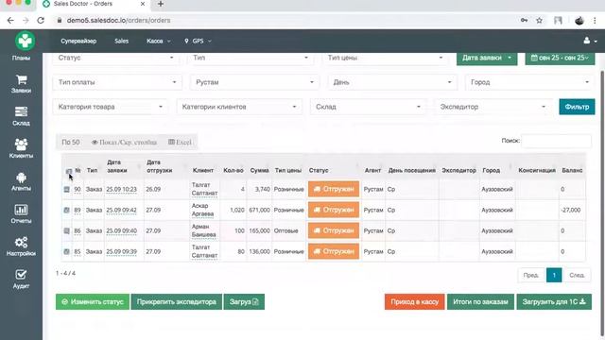Click Отгружен status of order 89
The image size is (605, 340).
click(x=334, y=210)
